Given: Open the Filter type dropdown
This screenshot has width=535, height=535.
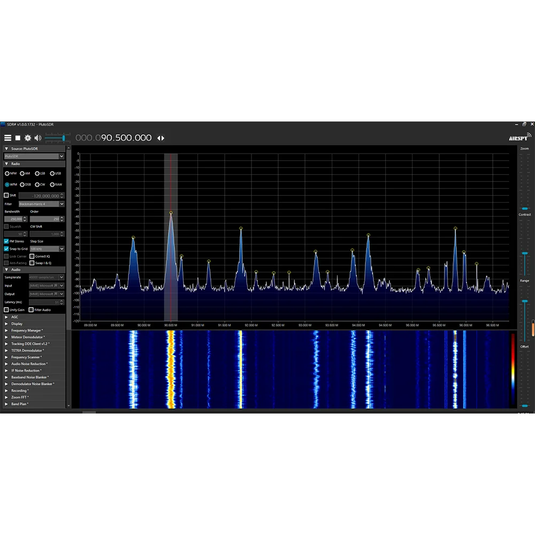Looking at the screenshot, I should coord(62,204).
